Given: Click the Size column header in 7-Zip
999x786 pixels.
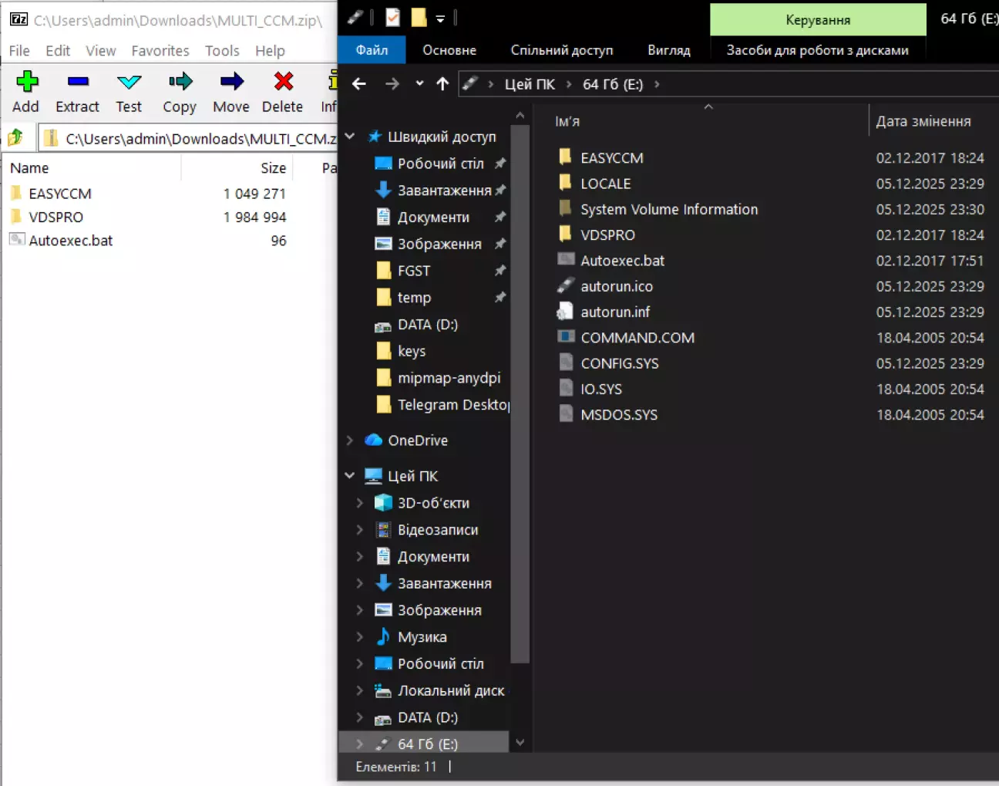Looking at the screenshot, I should (x=273, y=168).
